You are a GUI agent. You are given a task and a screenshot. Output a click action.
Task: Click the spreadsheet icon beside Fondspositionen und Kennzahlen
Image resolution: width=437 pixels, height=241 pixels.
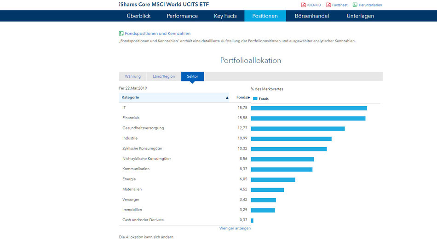[x=121, y=34]
